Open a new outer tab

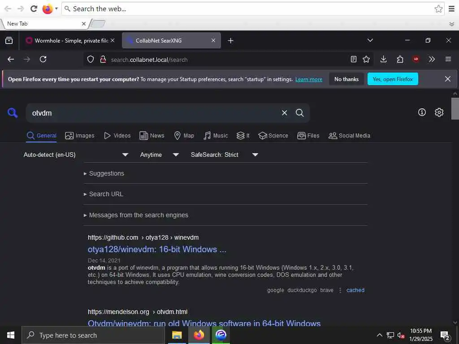98,24
